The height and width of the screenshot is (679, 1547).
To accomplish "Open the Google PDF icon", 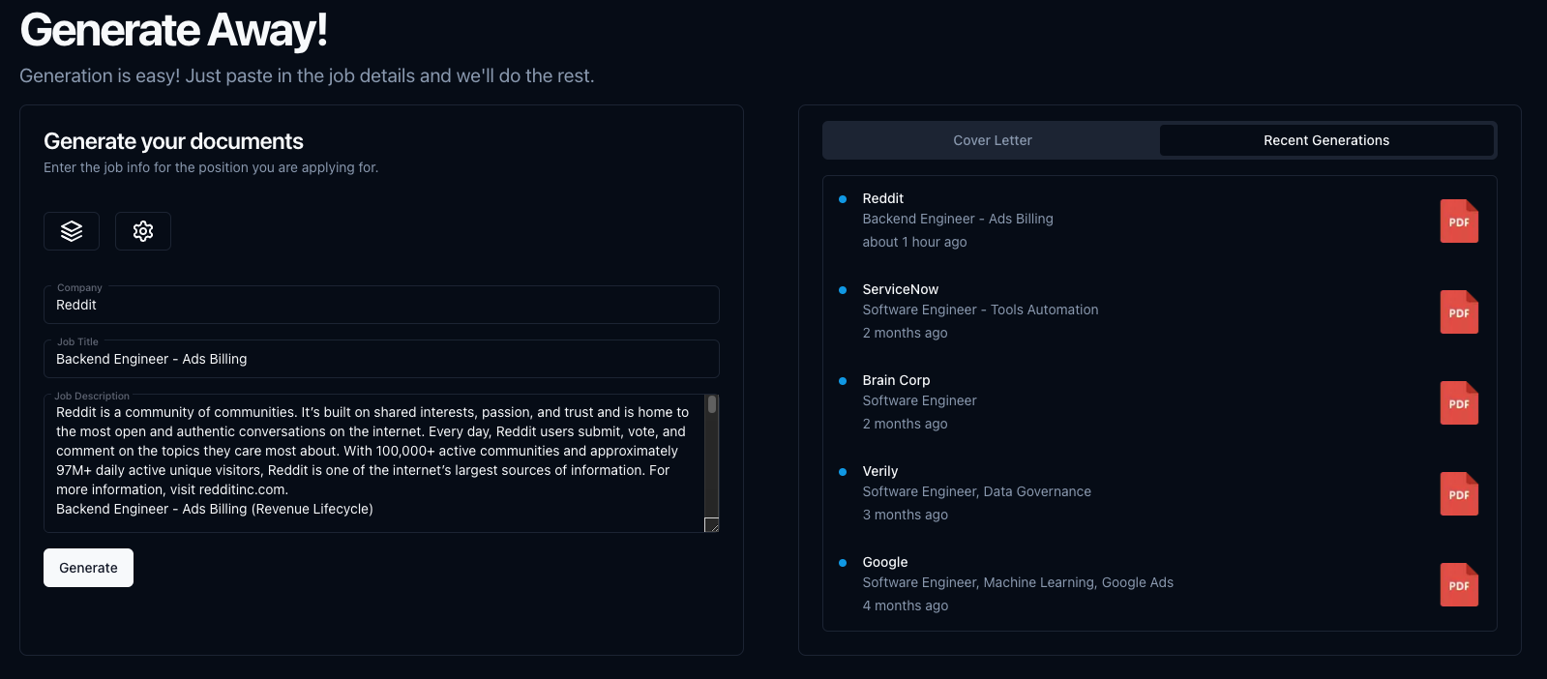I will (1459, 585).
